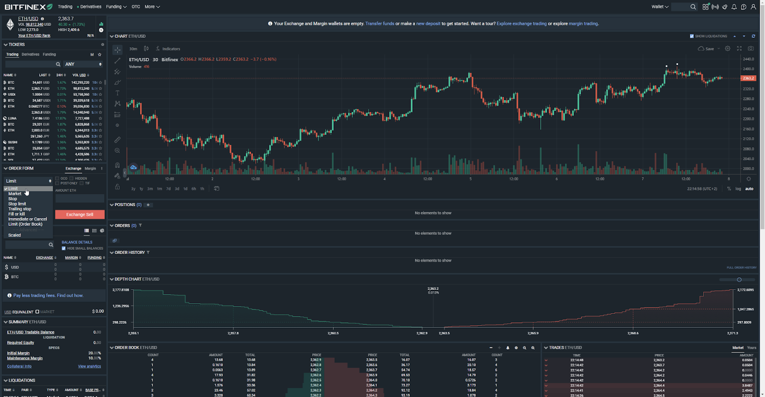Open the pitchfork drawing tools
765x397 pixels.
coord(117,72)
